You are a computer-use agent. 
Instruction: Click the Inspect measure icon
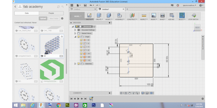[x=144, y=15]
